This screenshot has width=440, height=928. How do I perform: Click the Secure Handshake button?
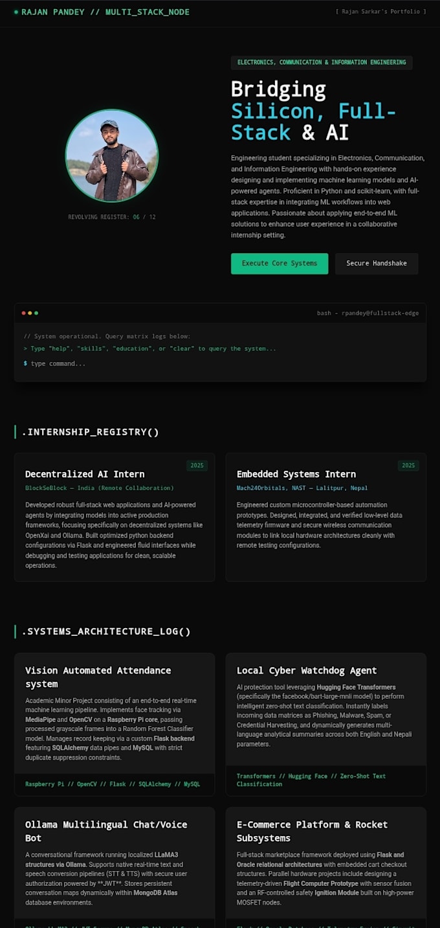(x=377, y=264)
